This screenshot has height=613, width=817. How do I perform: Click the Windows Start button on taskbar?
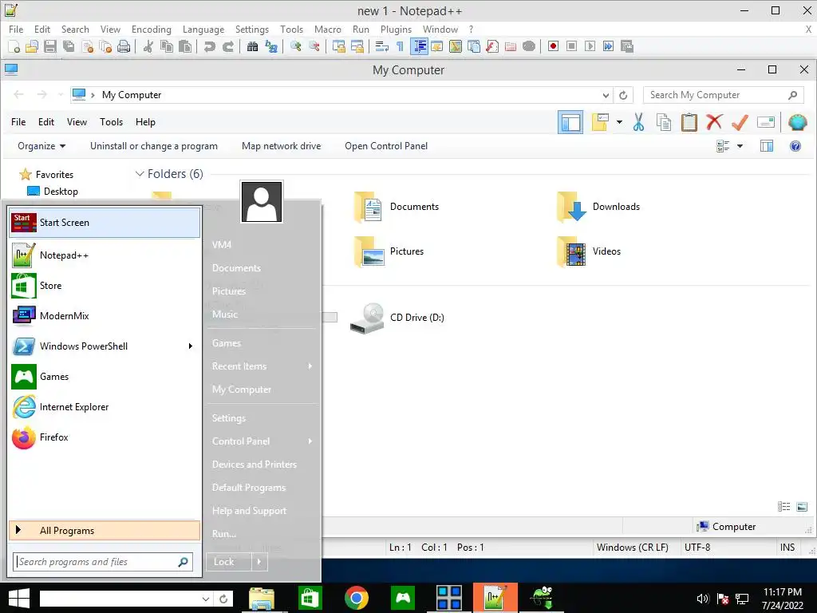pyautogui.click(x=19, y=598)
